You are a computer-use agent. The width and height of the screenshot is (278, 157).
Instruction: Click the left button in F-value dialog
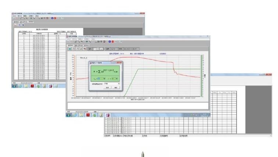pos(107,88)
